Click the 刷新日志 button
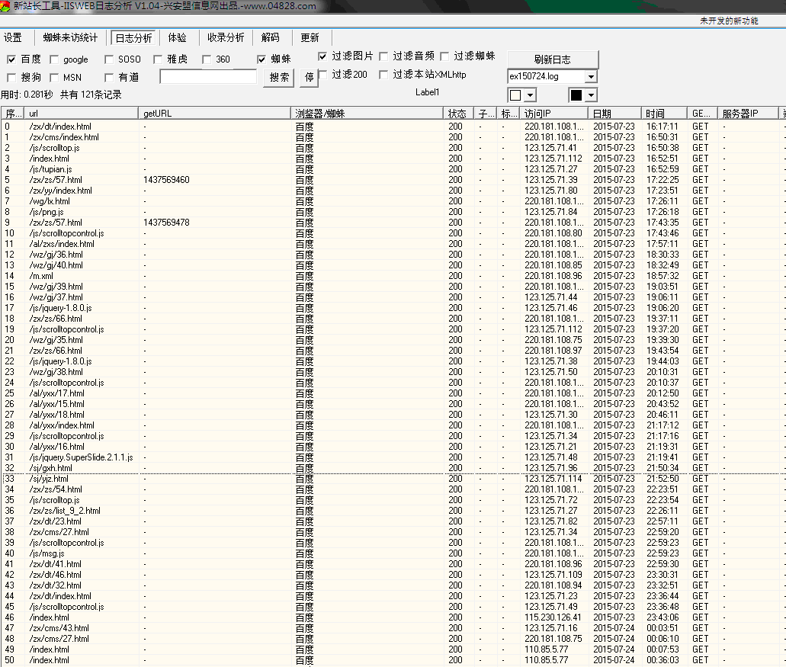This screenshot has width=786, height=667. [x=553, y=59]
